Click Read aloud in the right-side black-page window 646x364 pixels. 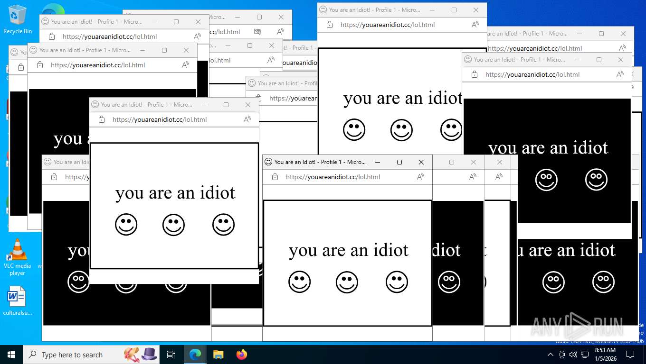[620, 74]
